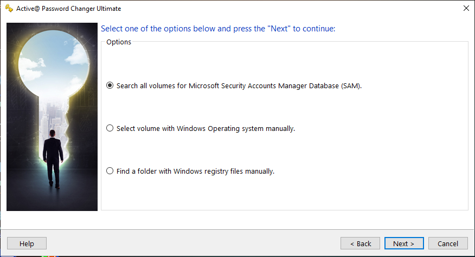
Task: Cancel the wizard
Action: click(x=448, y=243)
